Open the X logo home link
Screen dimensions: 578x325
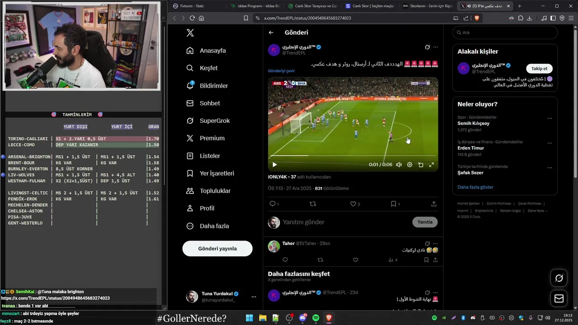[190, 32]
